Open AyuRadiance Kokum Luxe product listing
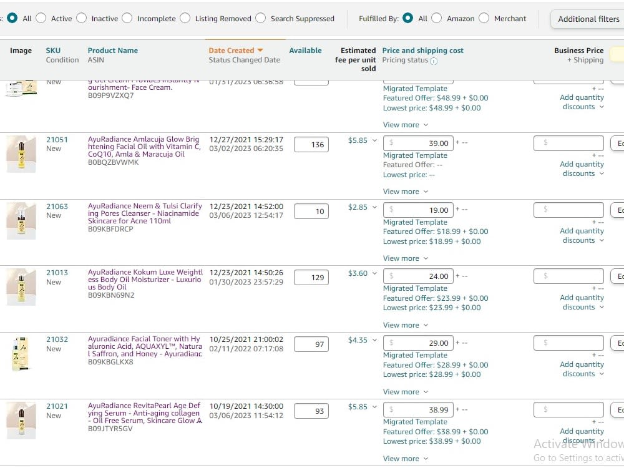624x468 pixels. pos(145,280)
